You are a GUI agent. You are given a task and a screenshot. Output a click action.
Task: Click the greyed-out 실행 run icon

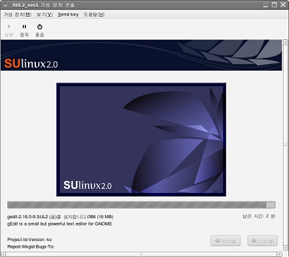pyautogui.click(x=9, y=30)
